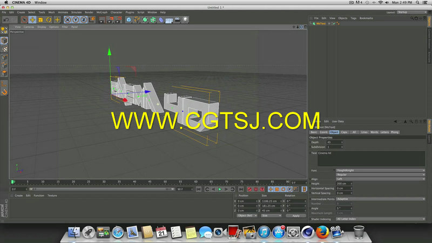432x243 pixels.
Task: Open the Simulate menu
Action: pyautogui.click(x=76, y=12)
